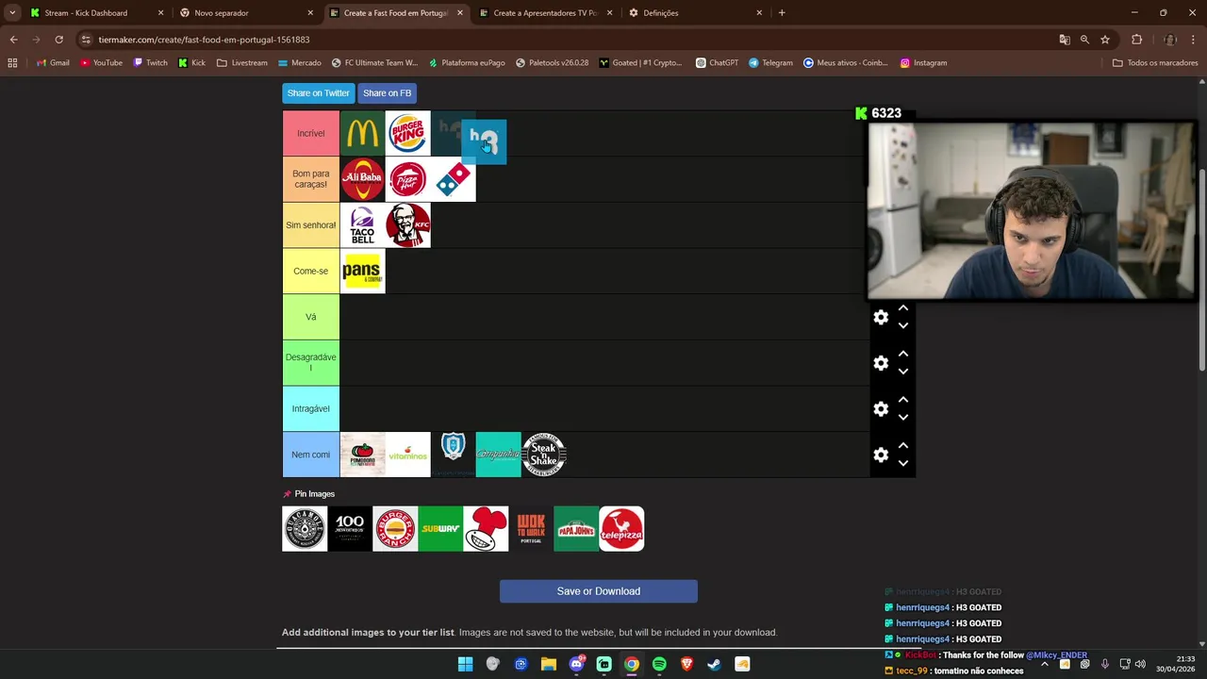
Task: Open settings gear for the Desagradável tier
Action: coord(881,363)
